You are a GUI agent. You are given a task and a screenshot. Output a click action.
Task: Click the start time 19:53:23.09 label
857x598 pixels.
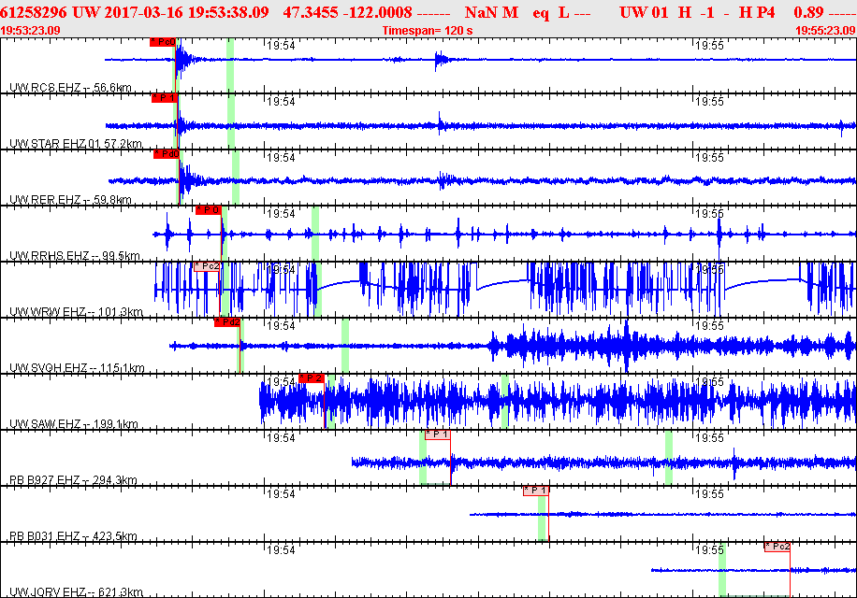pos(31,31)
